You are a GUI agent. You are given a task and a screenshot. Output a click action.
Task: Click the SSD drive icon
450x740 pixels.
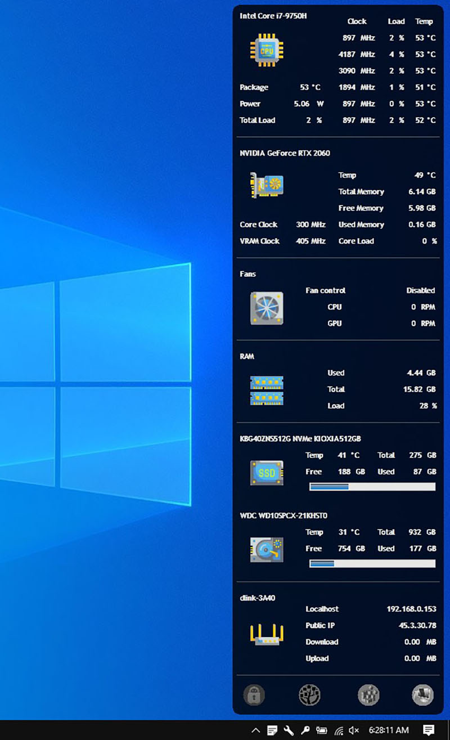[x=267, y=473]
